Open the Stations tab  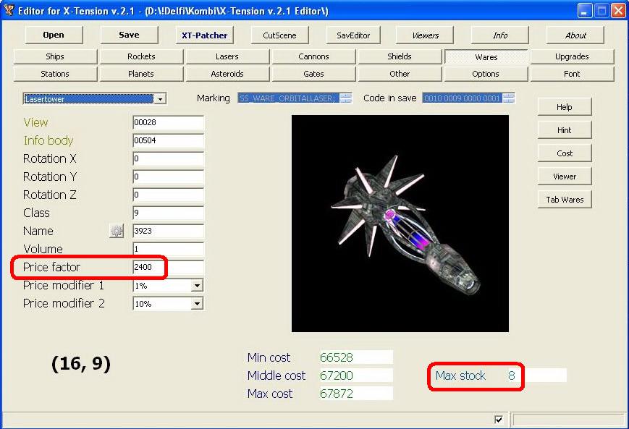(55, 74)
